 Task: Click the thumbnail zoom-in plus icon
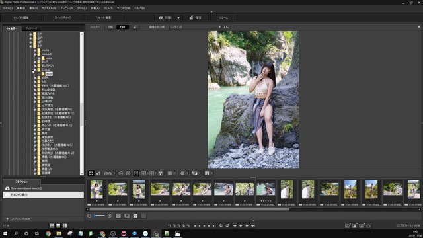pyautogui.click(x=110, y=216)
